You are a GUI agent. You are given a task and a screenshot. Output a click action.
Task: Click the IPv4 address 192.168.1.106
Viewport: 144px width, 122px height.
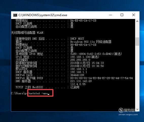(x=80, y=57)
